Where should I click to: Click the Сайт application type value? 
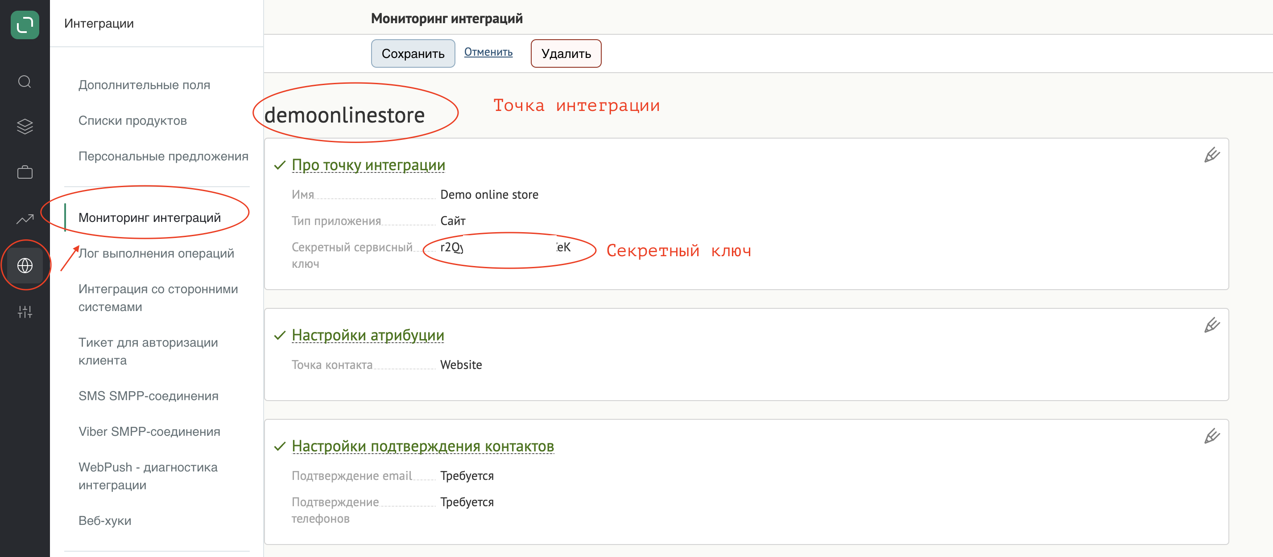[x=453, y=221]
